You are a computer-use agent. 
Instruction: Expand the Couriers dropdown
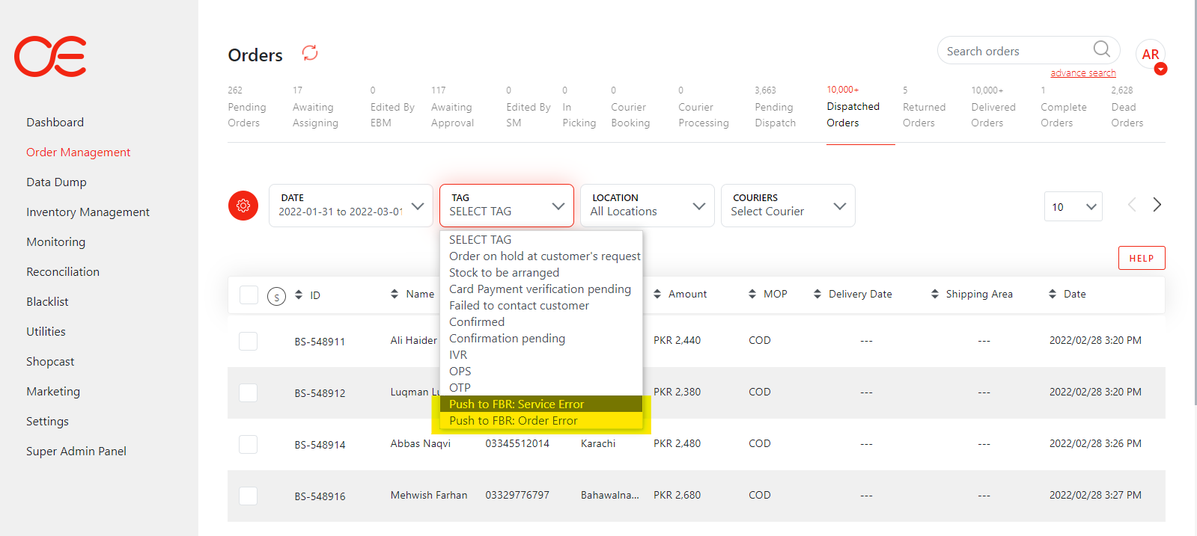pyautogui.click(x=788, y=206)
